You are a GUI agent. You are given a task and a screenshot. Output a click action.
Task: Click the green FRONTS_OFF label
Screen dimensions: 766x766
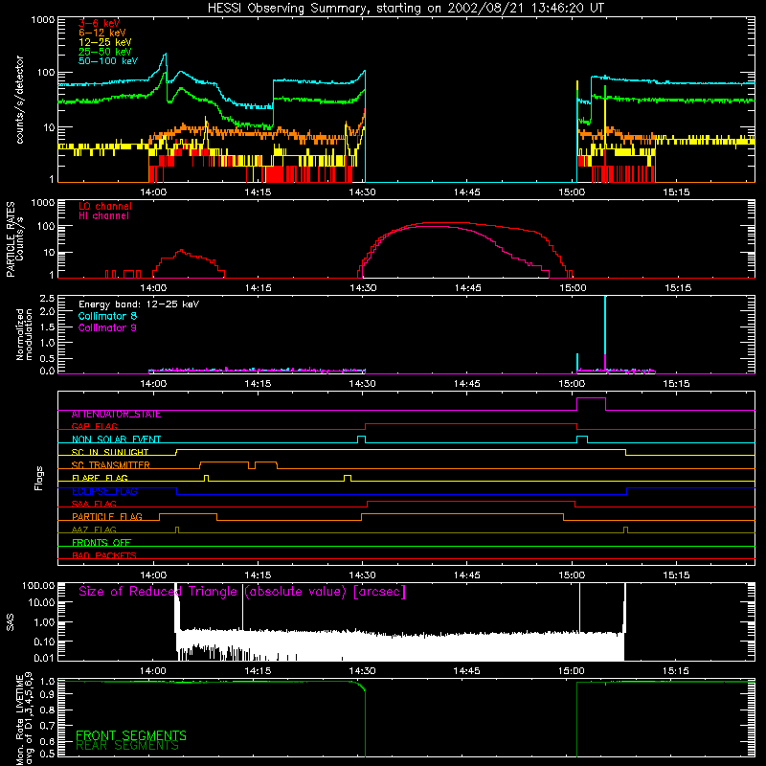coord(101,542)
